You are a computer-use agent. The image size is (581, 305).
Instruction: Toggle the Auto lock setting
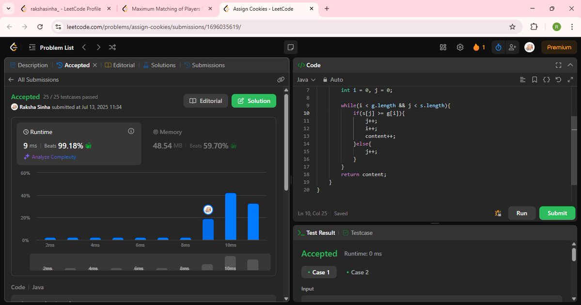(333, 79)
